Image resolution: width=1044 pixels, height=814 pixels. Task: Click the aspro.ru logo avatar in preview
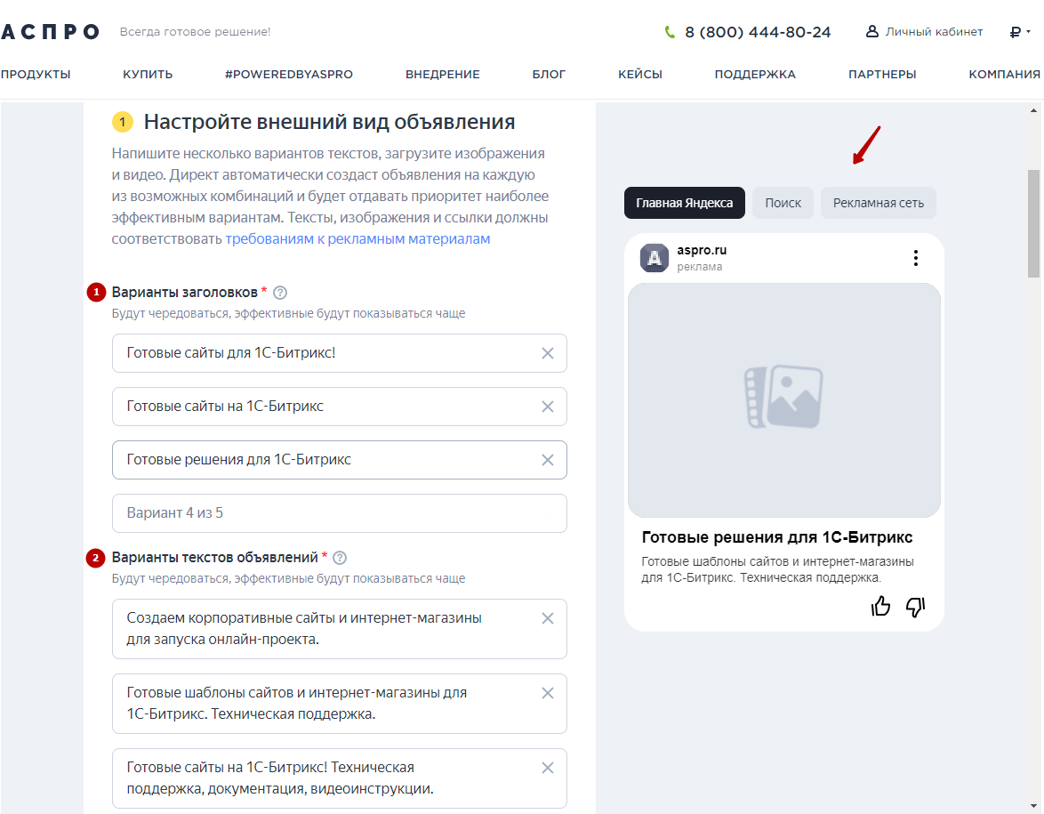tap(655, 258)
